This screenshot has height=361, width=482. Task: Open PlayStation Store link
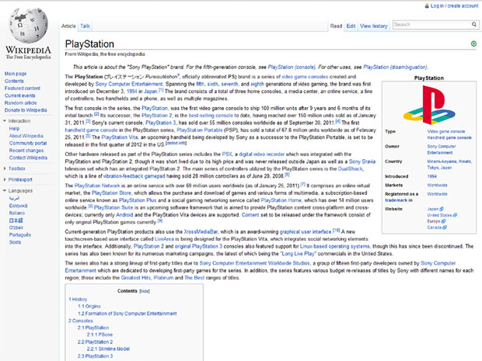(x=111, y=193)
